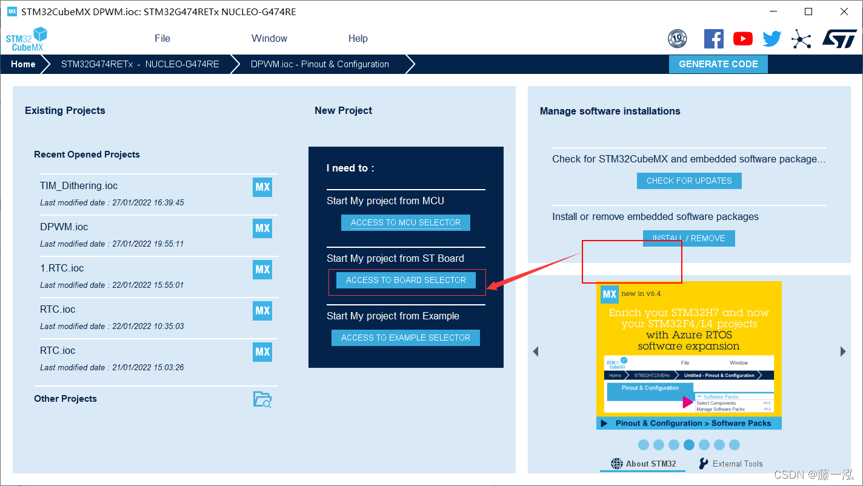Click the STM32CubeMX logo
This screenshot has width=863, height=486.
[26, 39]
